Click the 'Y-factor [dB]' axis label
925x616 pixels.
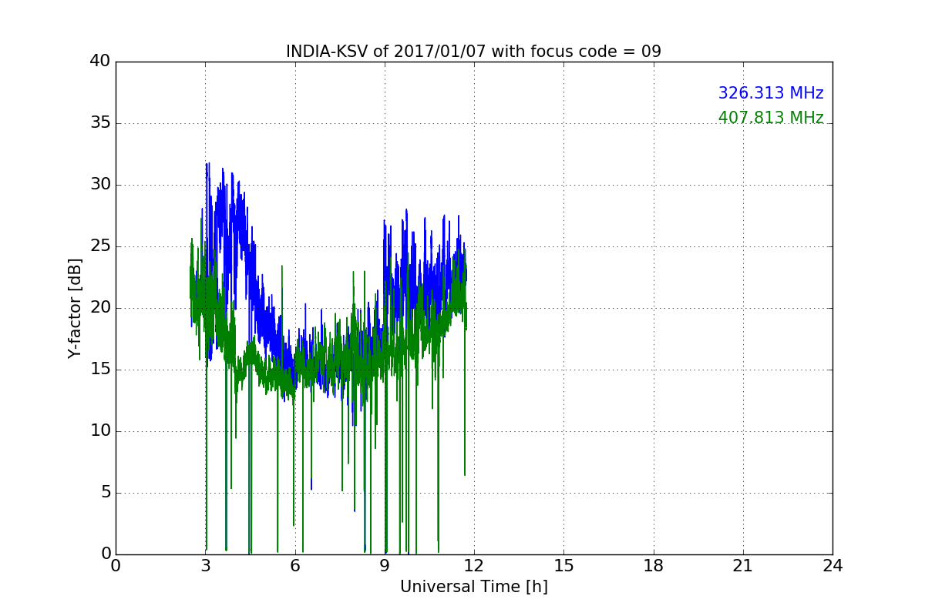pos(75,308)
